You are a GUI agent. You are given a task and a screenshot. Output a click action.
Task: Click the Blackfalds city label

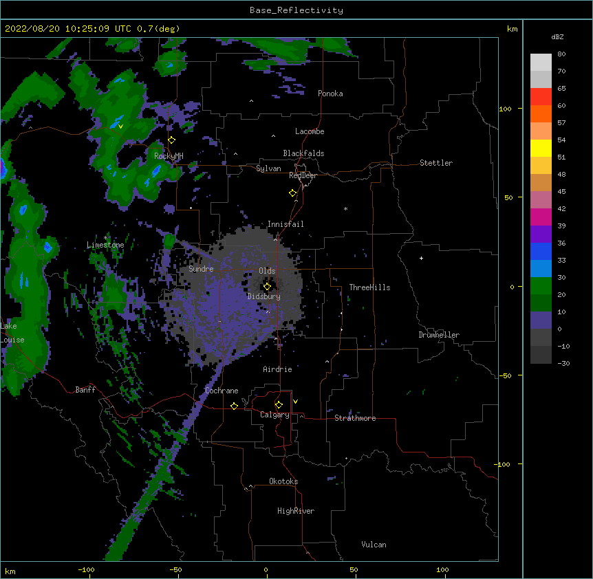point(303,153)
